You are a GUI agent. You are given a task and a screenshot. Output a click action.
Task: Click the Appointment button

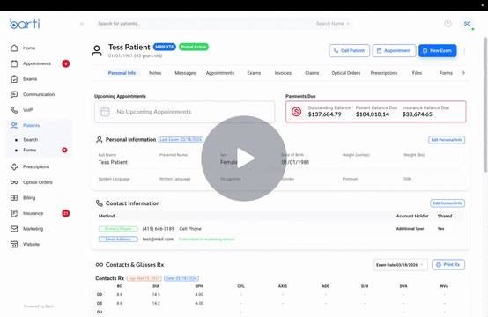coord(394,51)
